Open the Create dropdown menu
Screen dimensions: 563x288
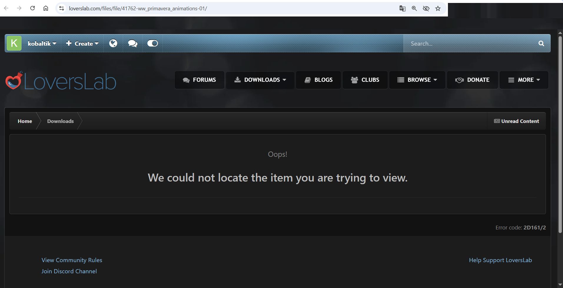(82, 44)
